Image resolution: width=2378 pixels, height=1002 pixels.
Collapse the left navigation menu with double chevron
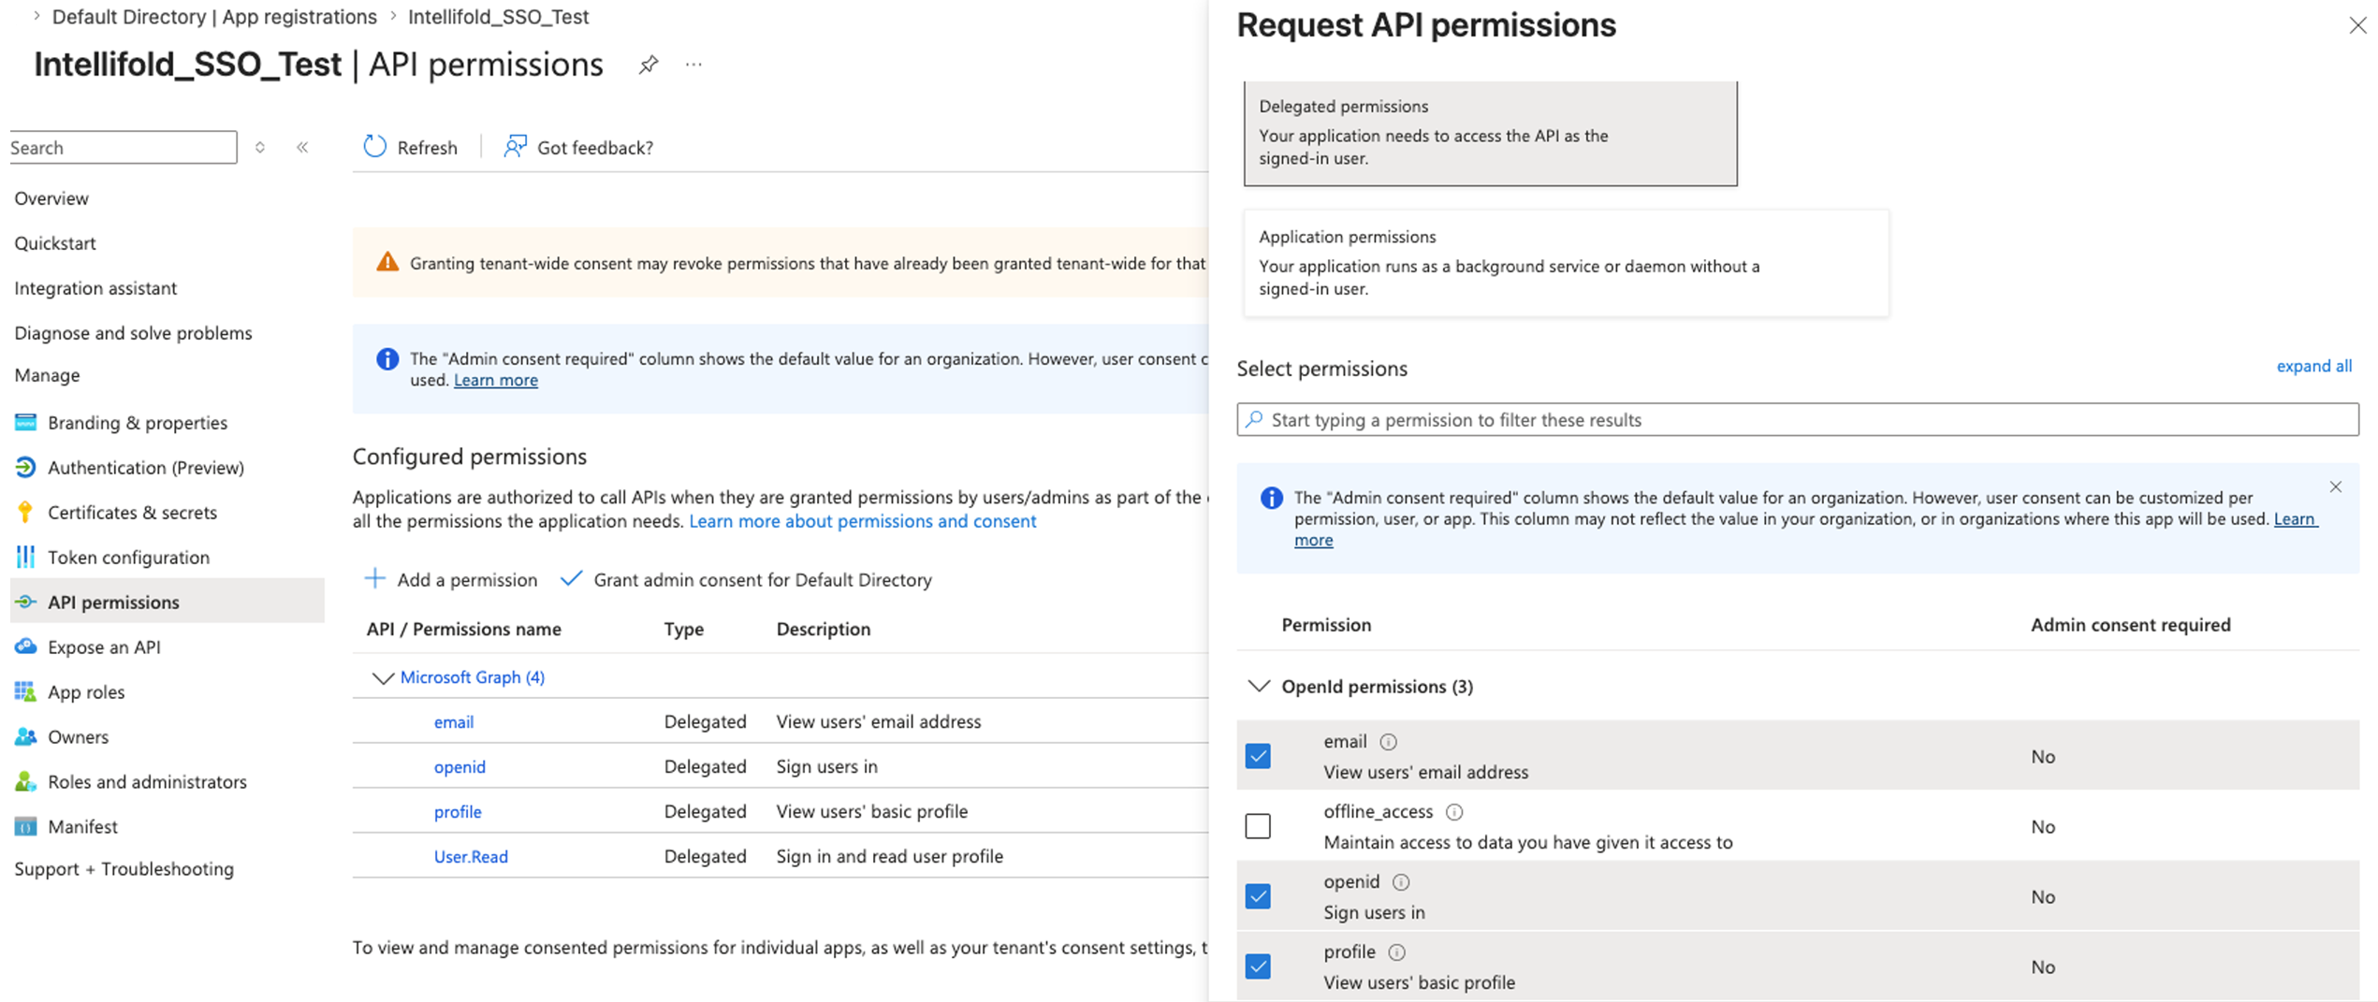pyautogui.click(x=302, y=147)
